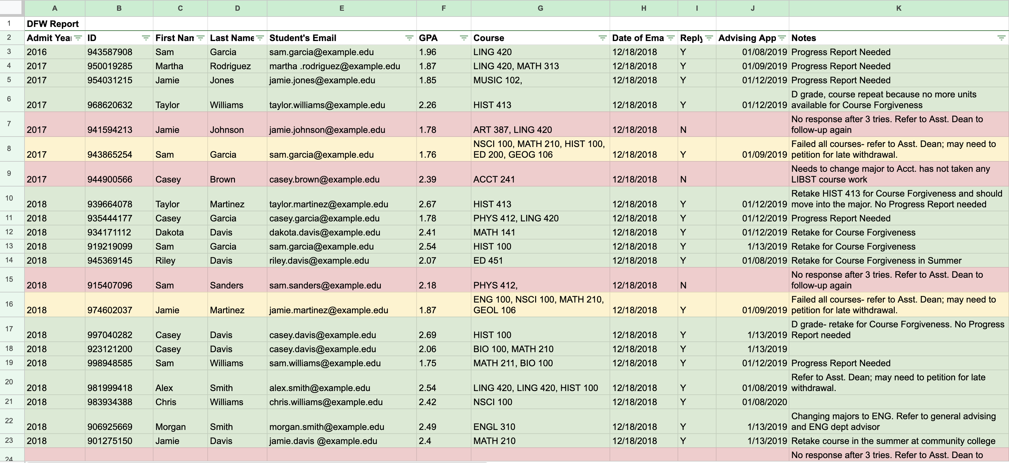Select Retake for Course Forgiveness in Summer note
Image resolution: width=1009 pixels, height=463 pixels.
898,261
